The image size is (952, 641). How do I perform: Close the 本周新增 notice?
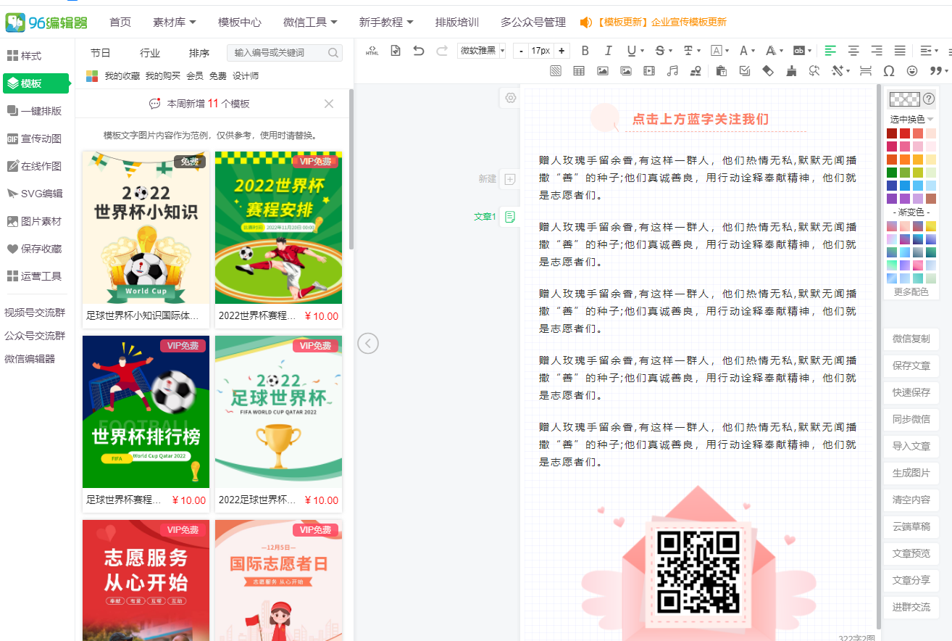click(329, 104)
